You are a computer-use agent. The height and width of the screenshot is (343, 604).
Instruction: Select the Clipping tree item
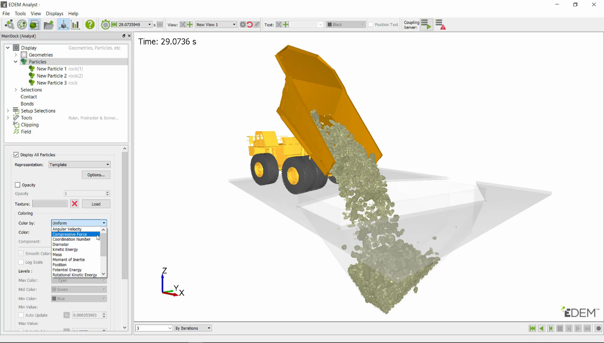pos(30,125)
